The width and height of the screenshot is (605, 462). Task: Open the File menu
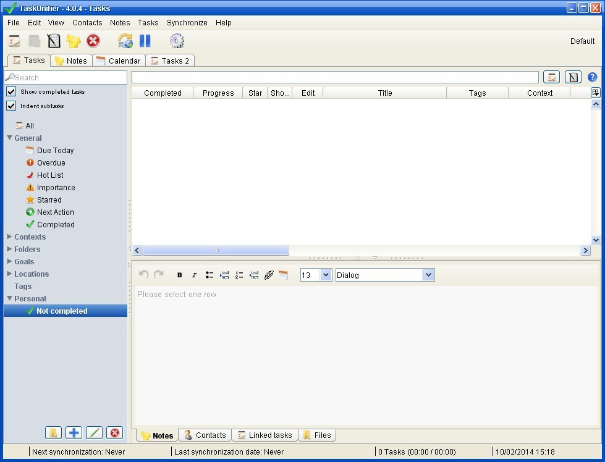(x=14, y=23)
